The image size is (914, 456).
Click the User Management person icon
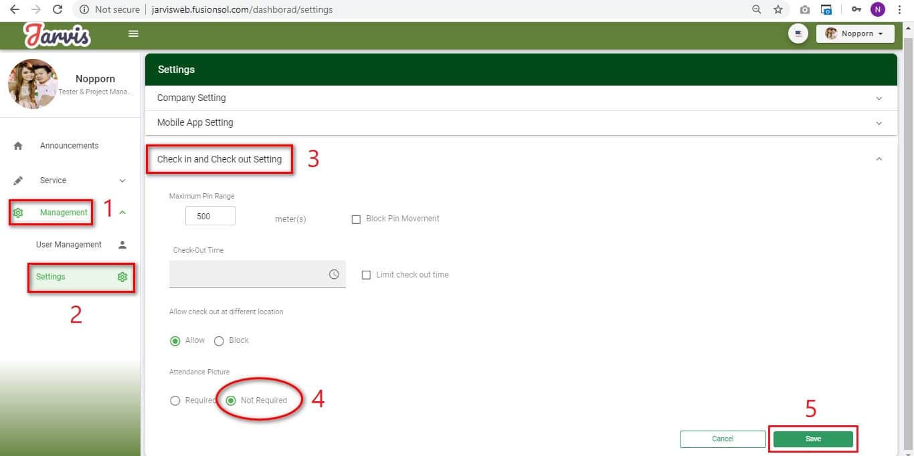pyautogui.click(x=122, y=245)
